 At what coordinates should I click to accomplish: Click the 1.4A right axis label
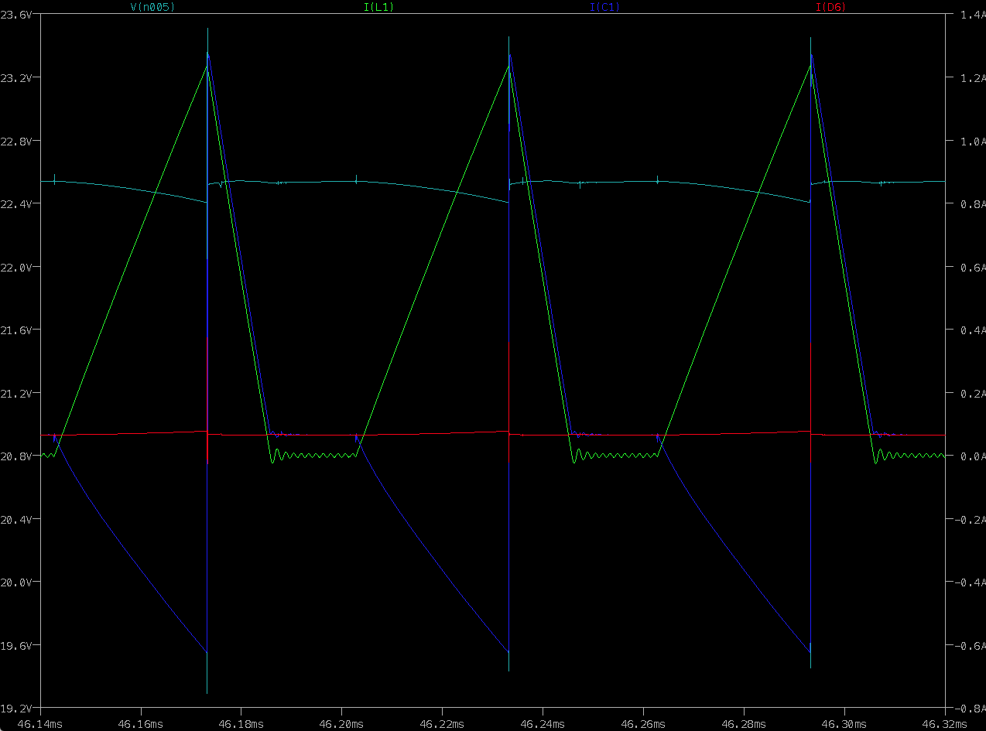tap(973, 15)
